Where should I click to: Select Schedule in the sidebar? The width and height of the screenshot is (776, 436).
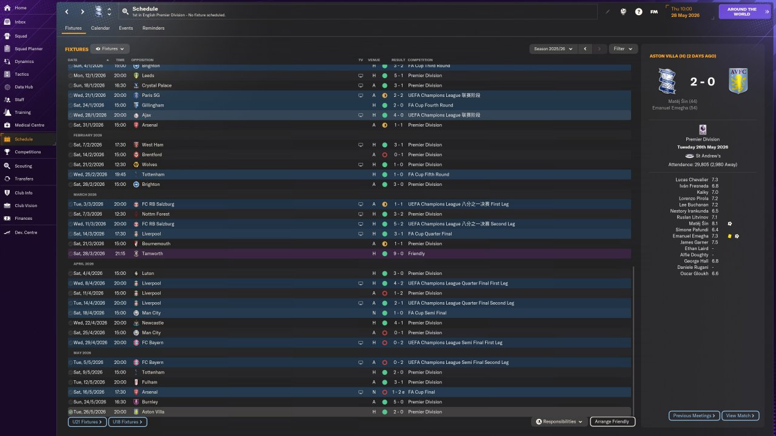point(28,139)
